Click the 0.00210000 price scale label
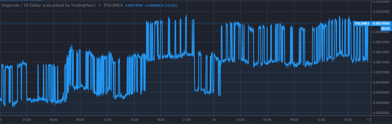Viewport: 392px width, 124px height. click(381, 72)
